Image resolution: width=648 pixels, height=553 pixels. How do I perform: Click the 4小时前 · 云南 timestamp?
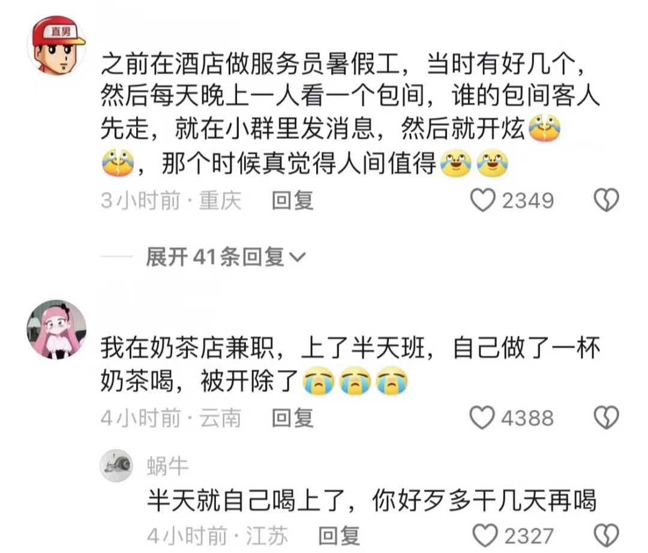point(171,418)
